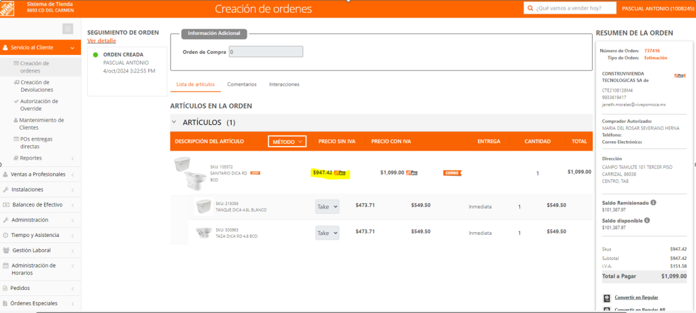Click order number 737416 link

click(x=652, y=50)
